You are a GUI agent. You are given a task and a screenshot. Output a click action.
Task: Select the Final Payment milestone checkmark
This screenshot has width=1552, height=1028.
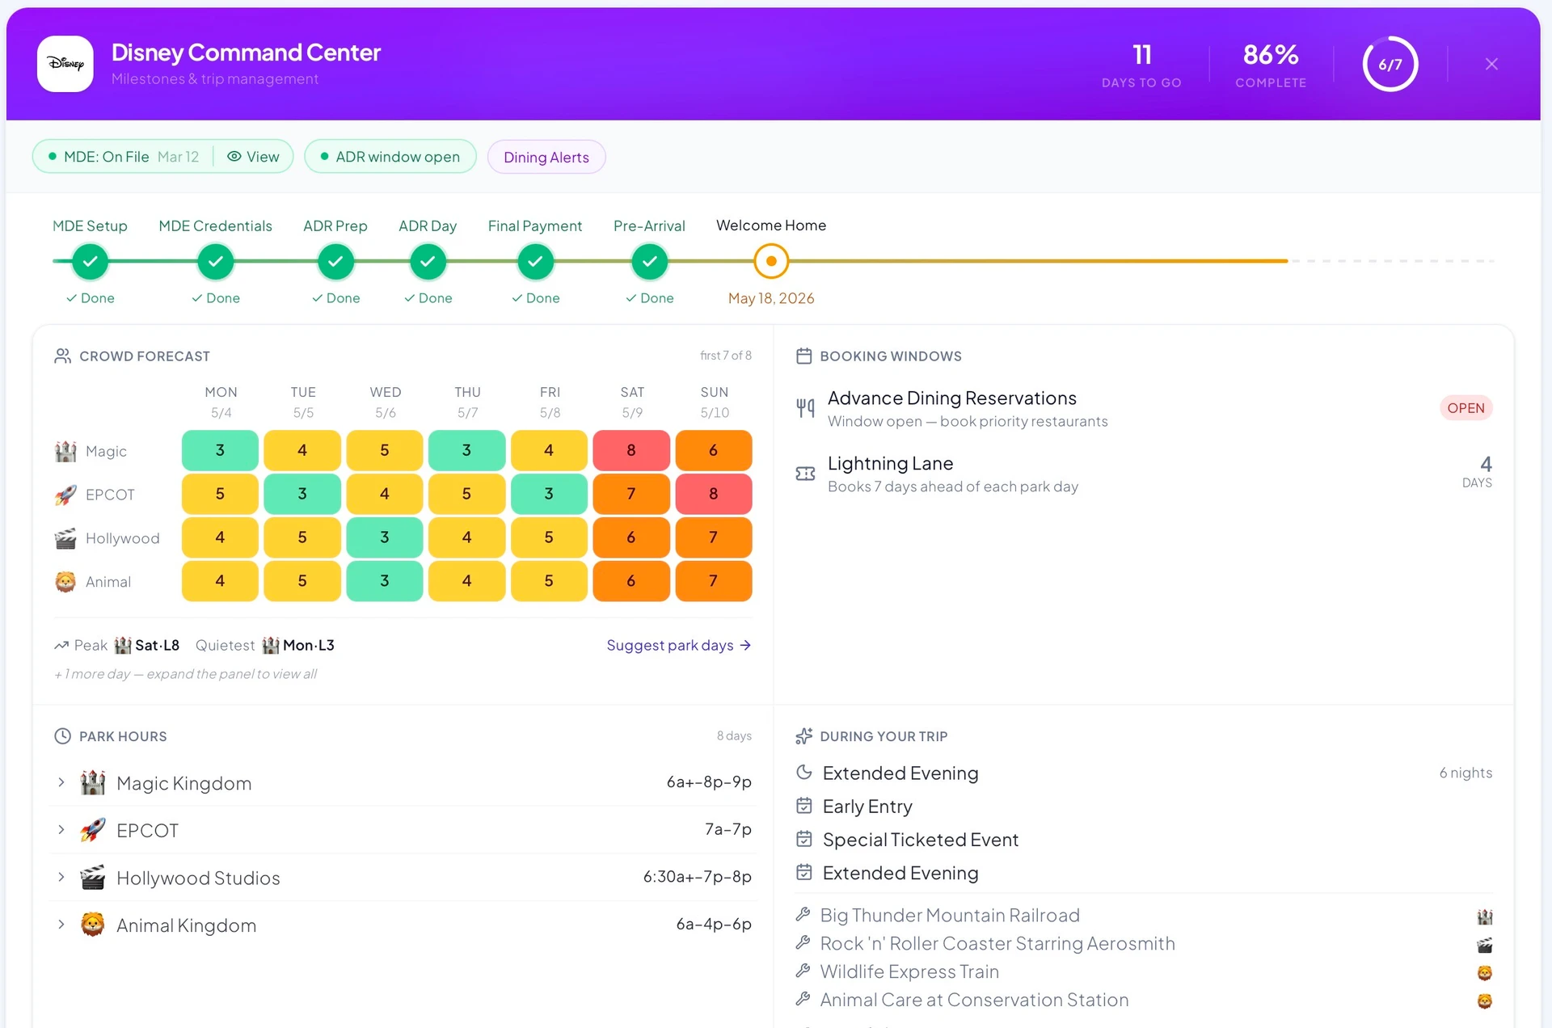tap(535, 261)
